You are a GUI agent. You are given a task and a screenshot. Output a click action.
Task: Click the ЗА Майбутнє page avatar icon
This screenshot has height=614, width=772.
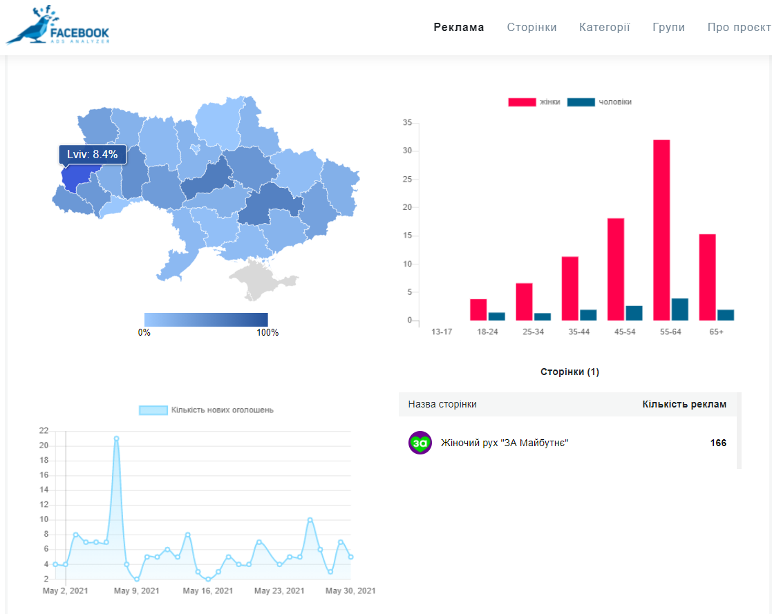click(x=420, y=443)
